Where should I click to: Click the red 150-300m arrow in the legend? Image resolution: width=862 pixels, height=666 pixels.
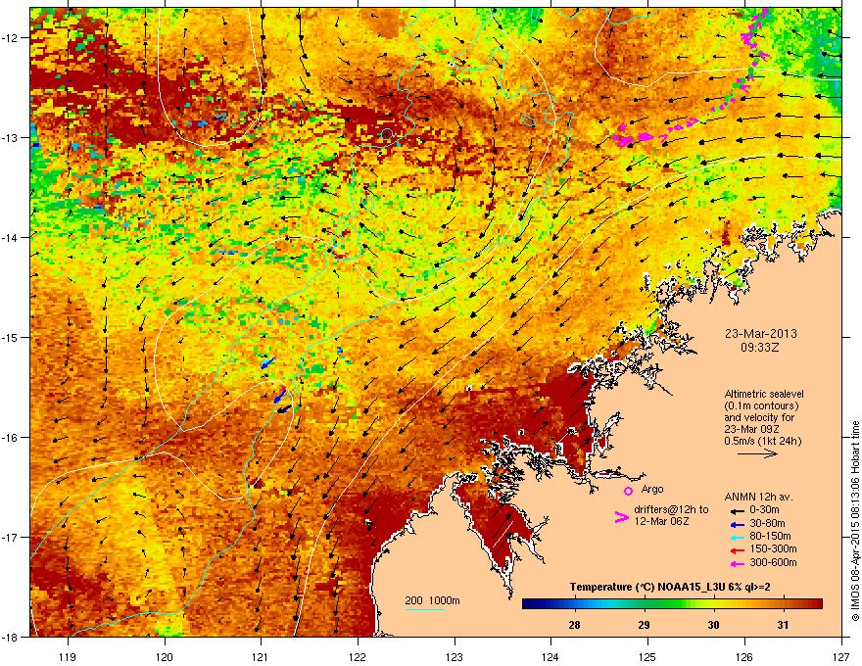(737, 549)
